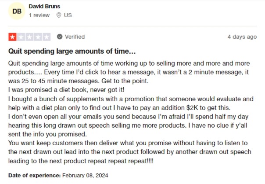Click the red first star
Viewport: 265px width, 184px height.
coord(13,37)
